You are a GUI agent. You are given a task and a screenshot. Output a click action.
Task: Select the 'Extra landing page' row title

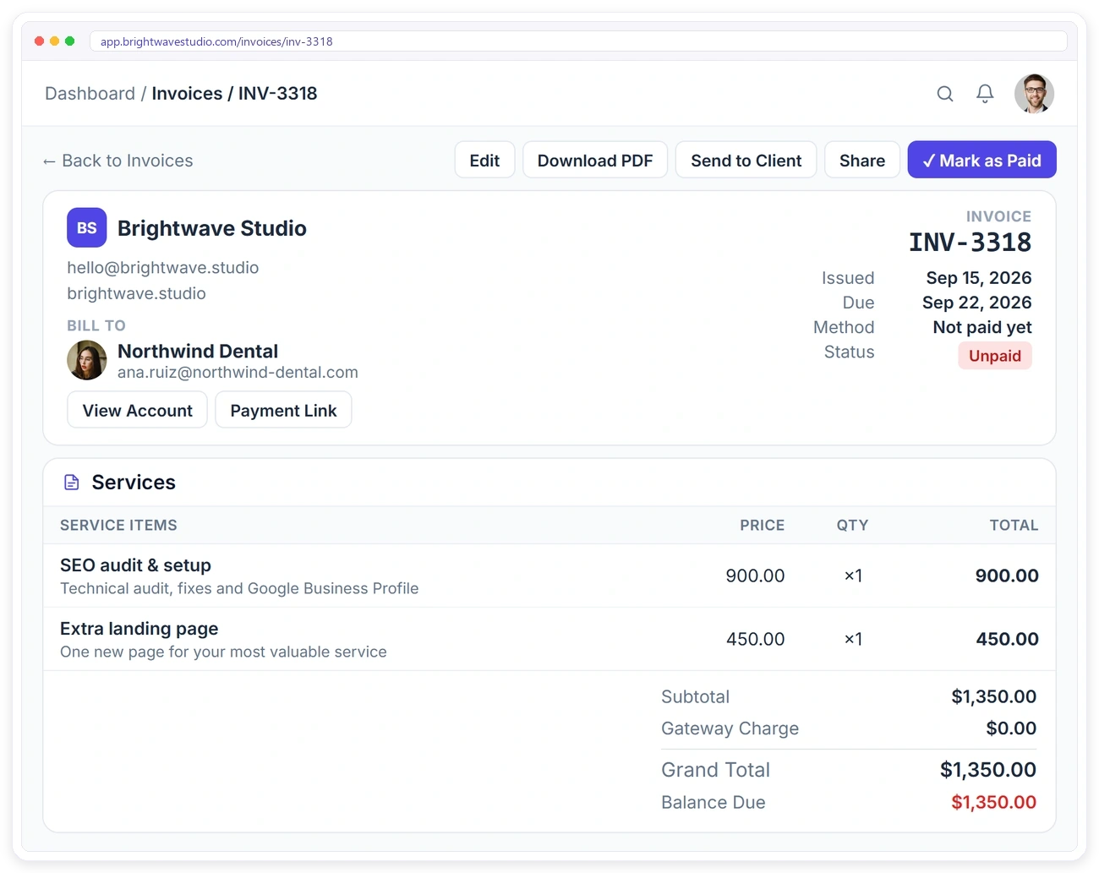tap(139, 629)
